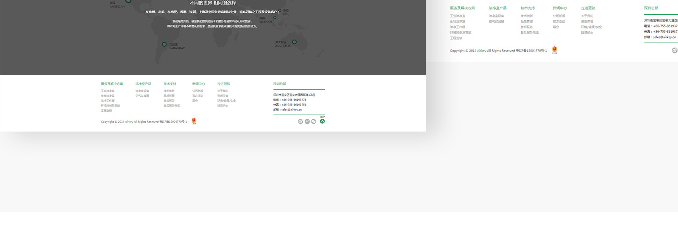This screenshot has width=678, height=242.
Task: Click the Paraguay location marker on the map
Action: [x=164, y=44]
